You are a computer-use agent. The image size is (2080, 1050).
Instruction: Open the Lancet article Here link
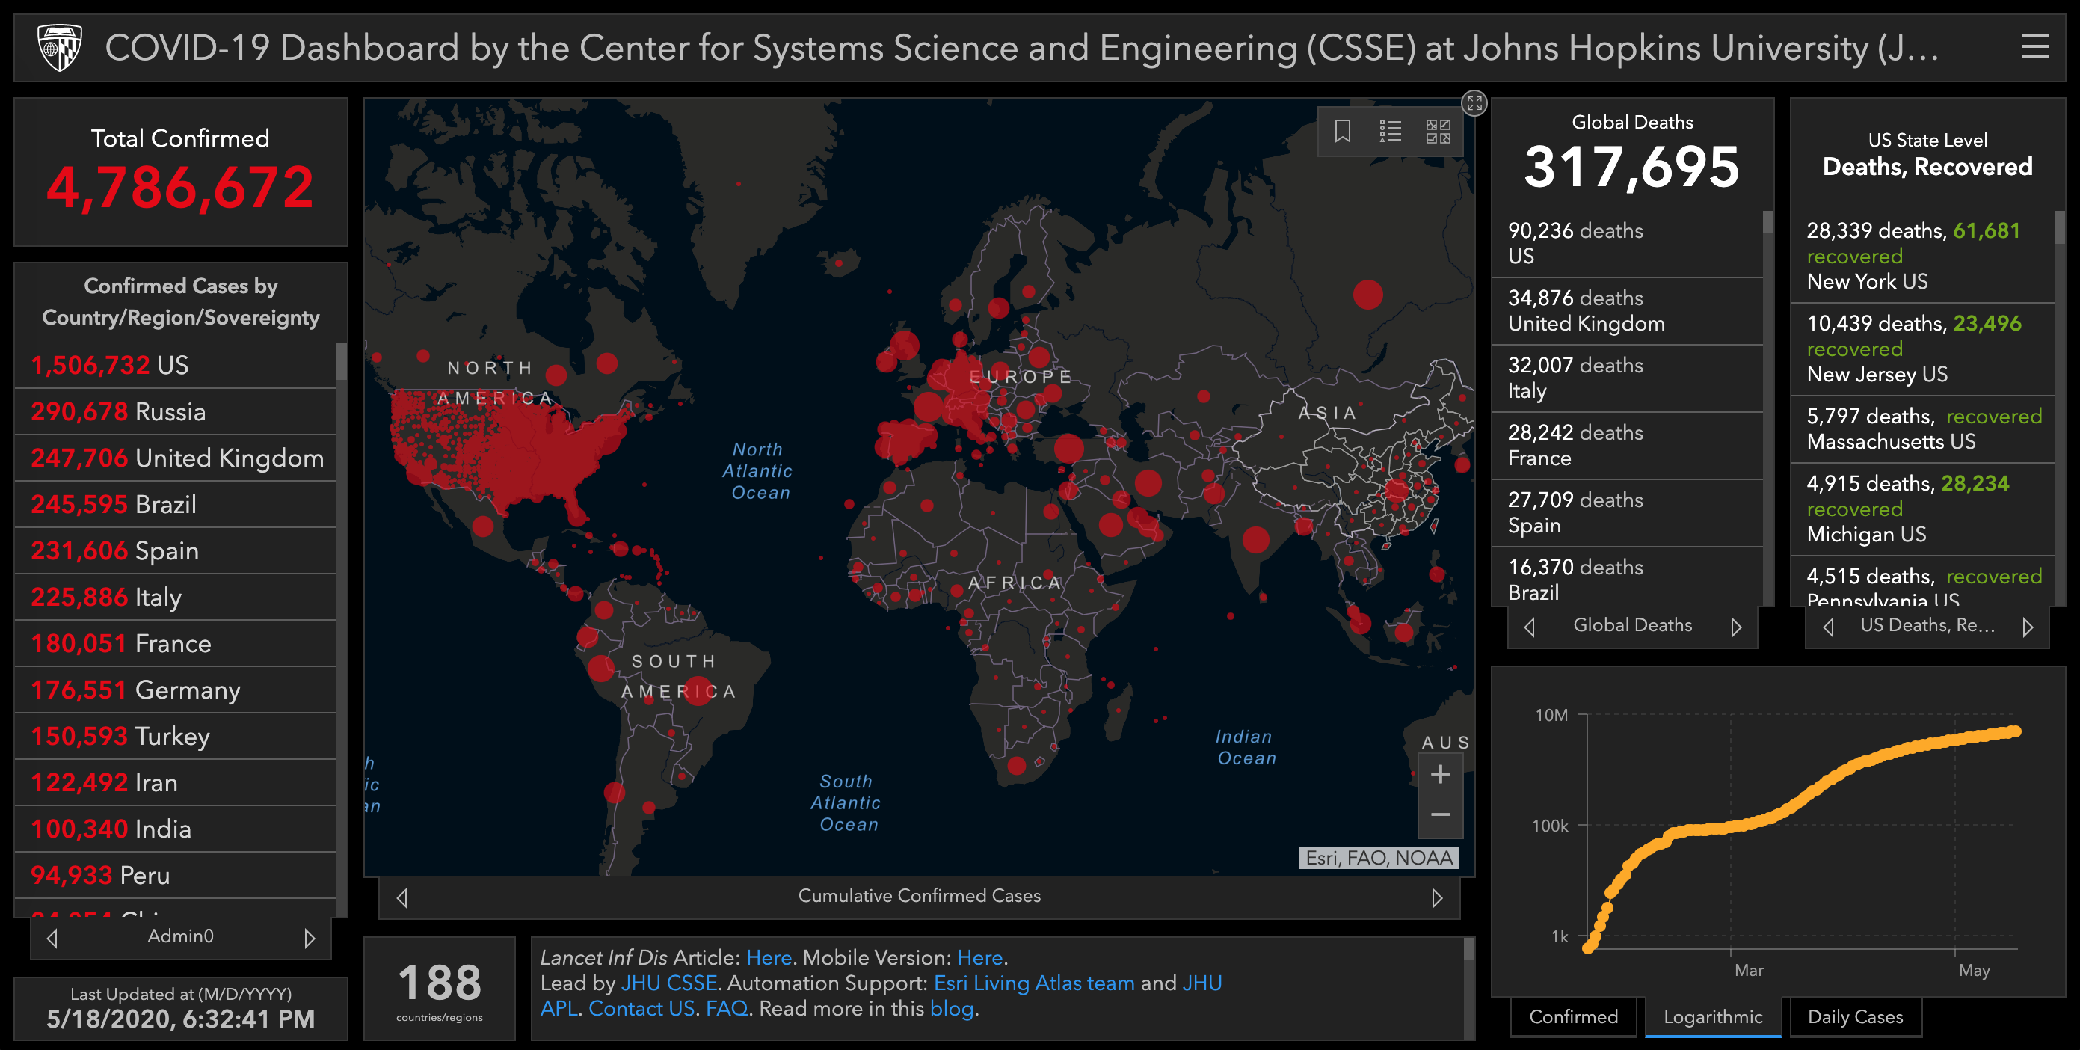[769, 958]
